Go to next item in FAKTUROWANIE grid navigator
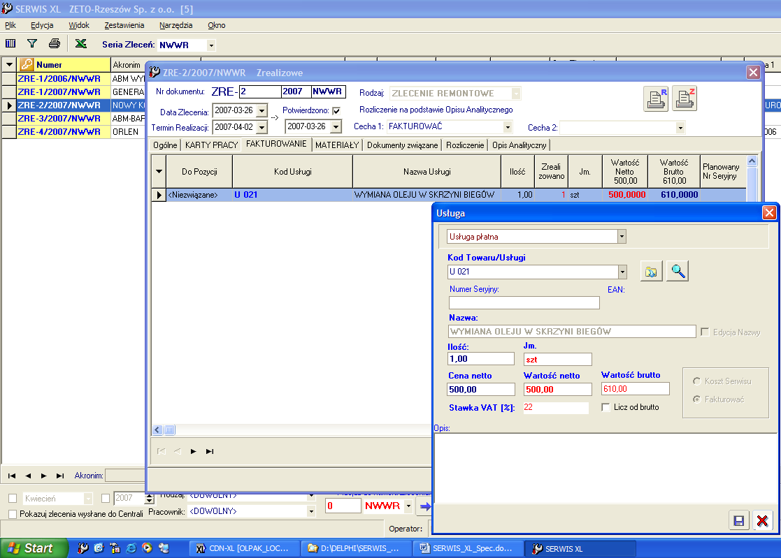The height and width of the screenshot is (558, 781). tap(193, 452)
